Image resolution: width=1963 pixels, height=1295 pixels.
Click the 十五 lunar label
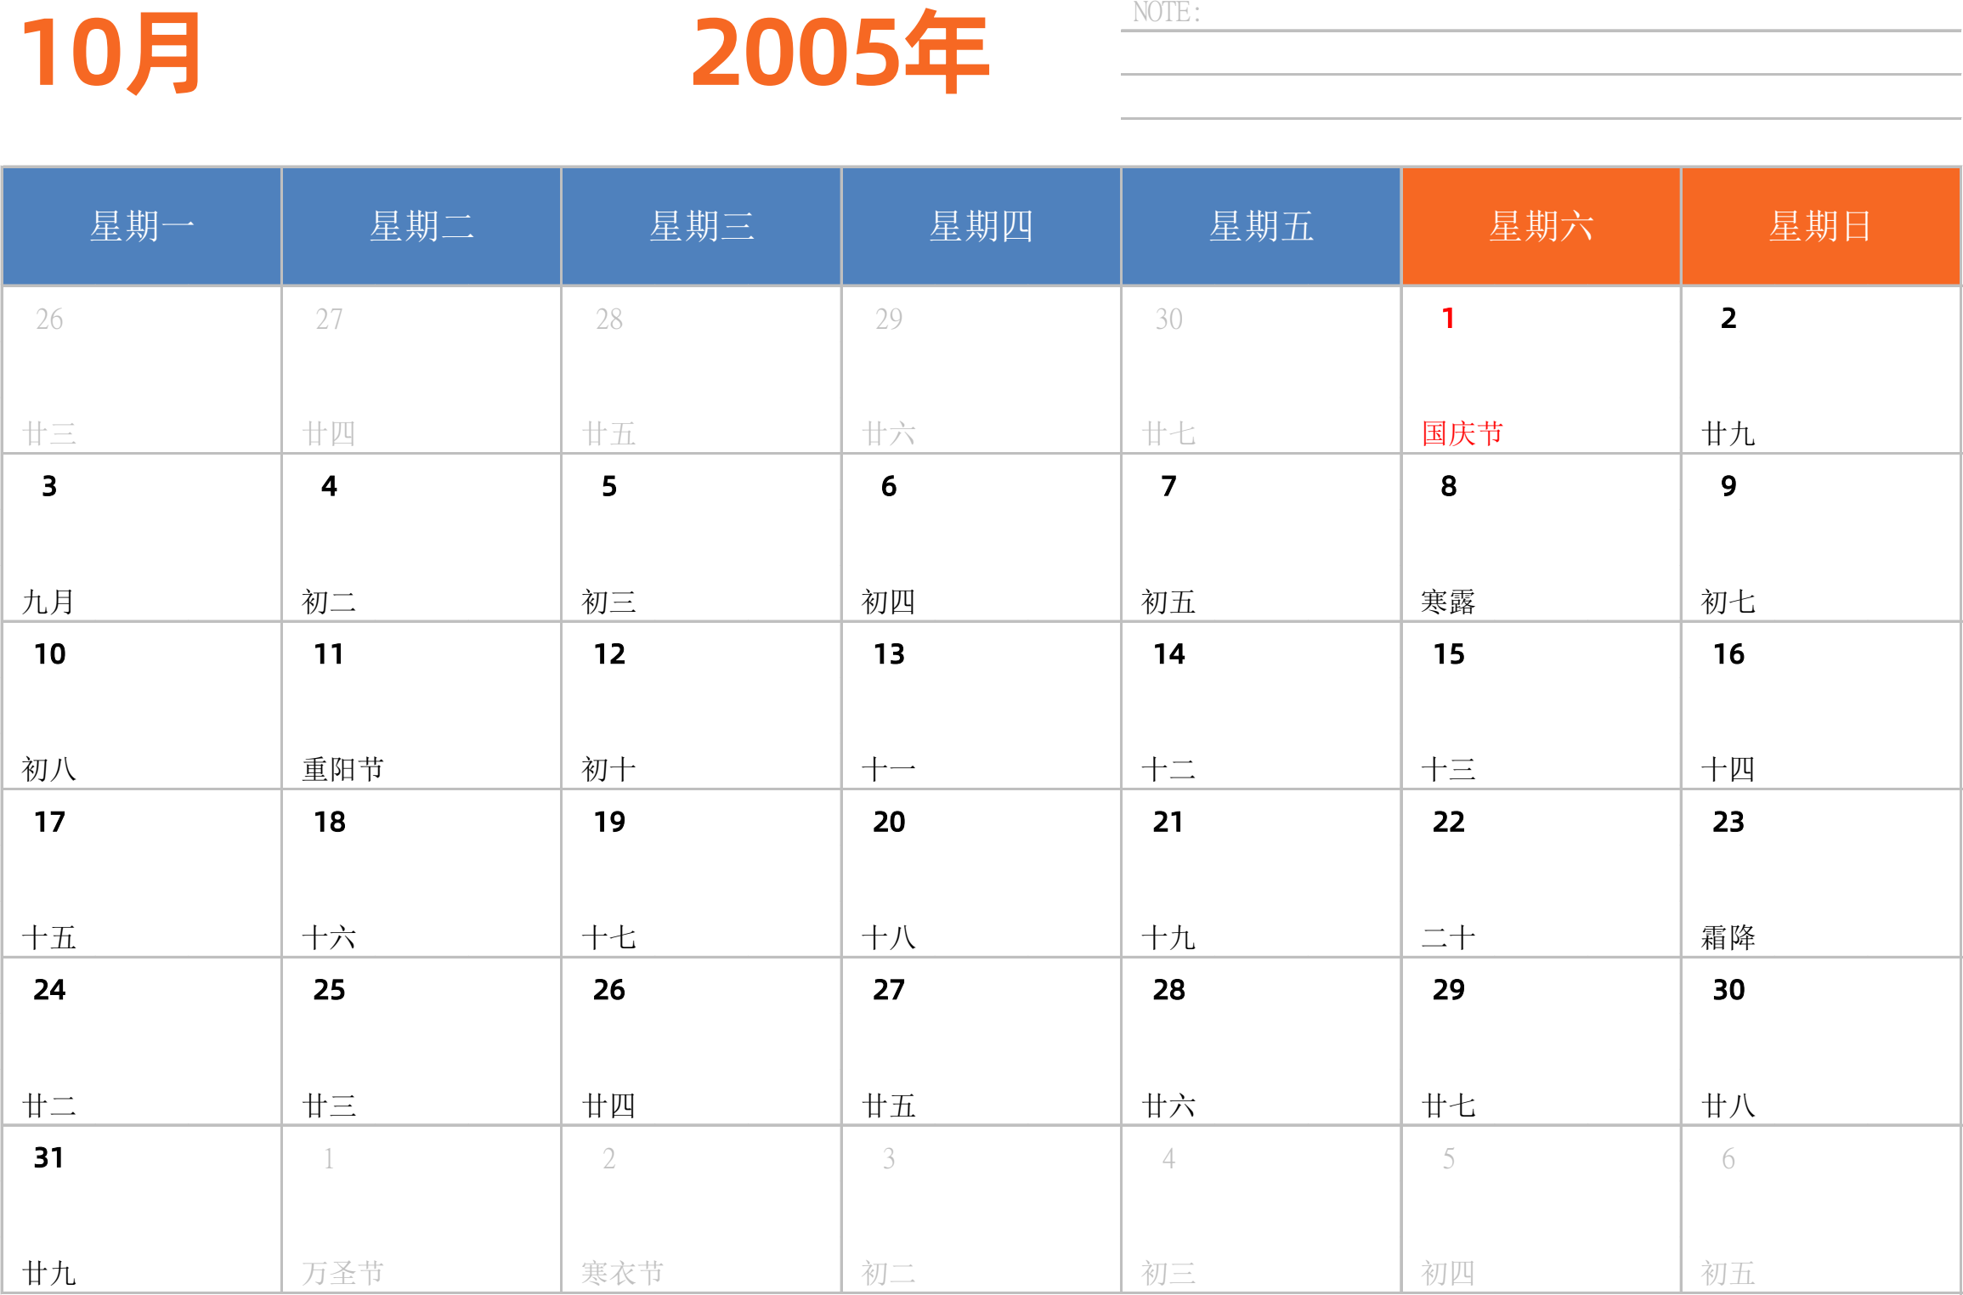(x=49, y=937)
